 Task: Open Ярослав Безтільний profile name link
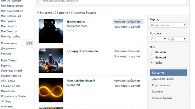[x=81, y=81]
